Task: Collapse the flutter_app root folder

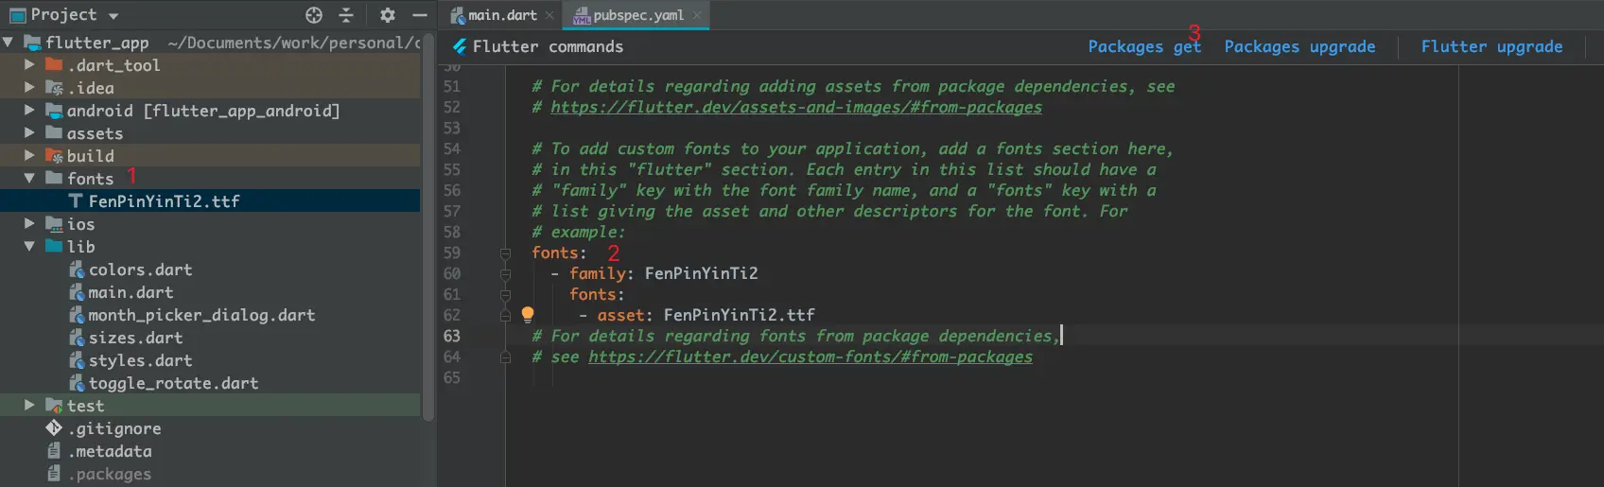Action: click(9, 43)
